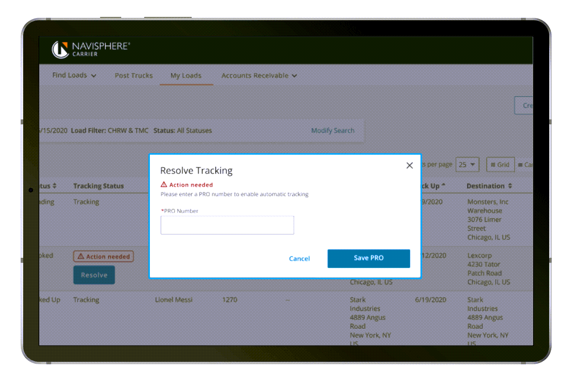The width and height of the screenshot is (572, 381).
Task: Click the Navisphere Carrier logo
Action: point(91,50)
